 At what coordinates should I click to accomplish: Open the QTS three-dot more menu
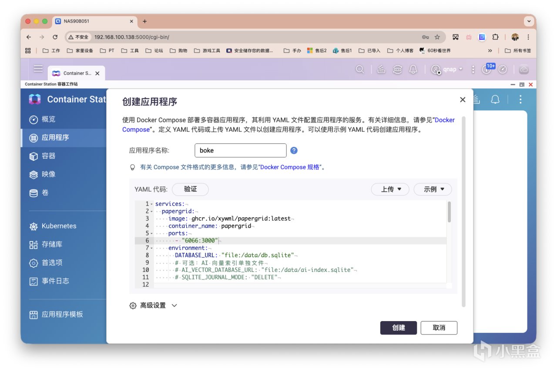coord(473,70)
